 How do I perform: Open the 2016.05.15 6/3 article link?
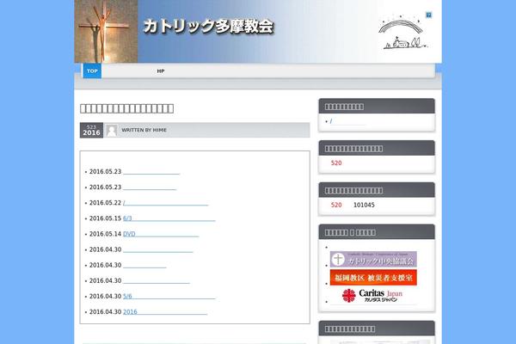tap(169, 218)
